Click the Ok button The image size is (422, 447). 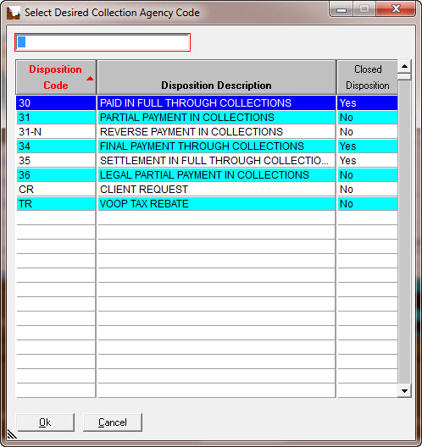45,422
